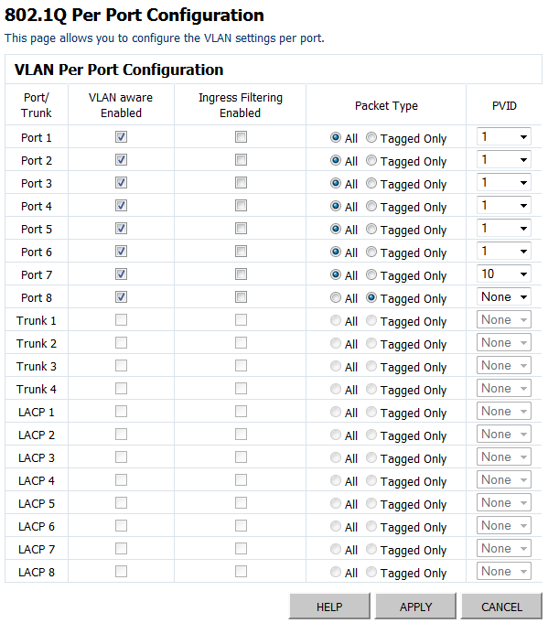Choose Tagged Only for Port 6
Image resolution: width=548 pixels, height=623 pixels.
pyautogui.click(x=371, y=252)
